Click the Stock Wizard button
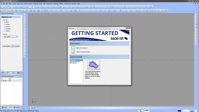Screen dimensions: 199x112 click(6, 46)
